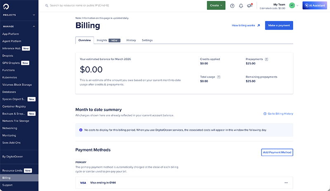Screen dimensions: 330x191
Task: Click the Make a payment button
Action: coord(279,26)
